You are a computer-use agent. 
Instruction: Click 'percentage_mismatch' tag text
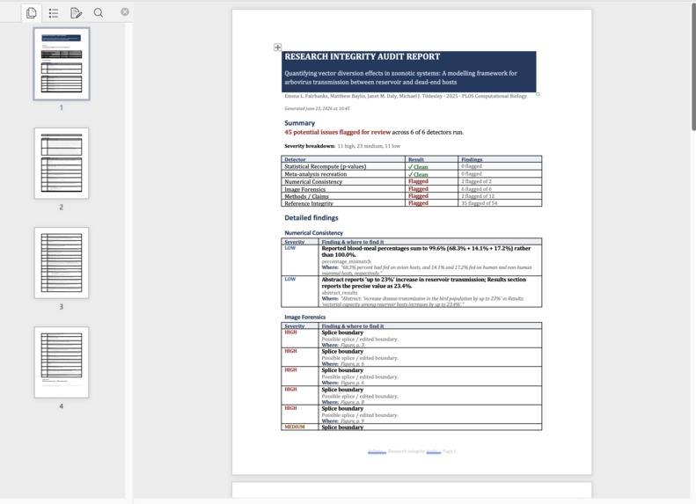(346, 261)
